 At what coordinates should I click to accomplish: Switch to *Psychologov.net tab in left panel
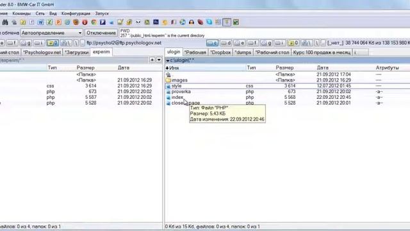click(42, 53)
